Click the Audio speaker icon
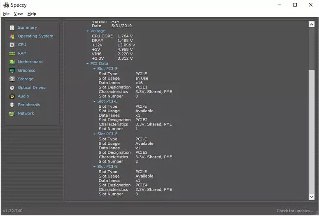Screen dimensions: 319x216 (12, 96)
